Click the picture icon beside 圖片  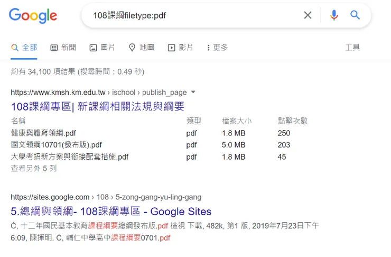point(93,48)
